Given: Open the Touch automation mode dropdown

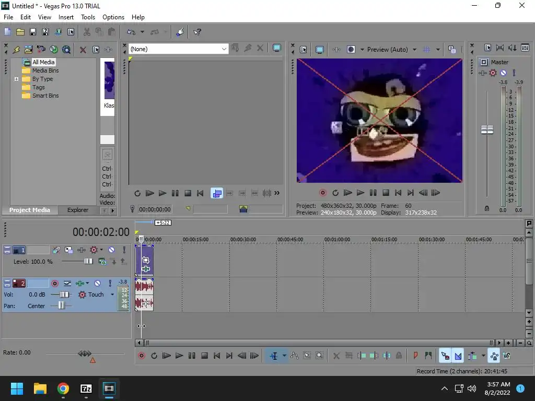Looking at the screenshot, I should tap(112, 294).
